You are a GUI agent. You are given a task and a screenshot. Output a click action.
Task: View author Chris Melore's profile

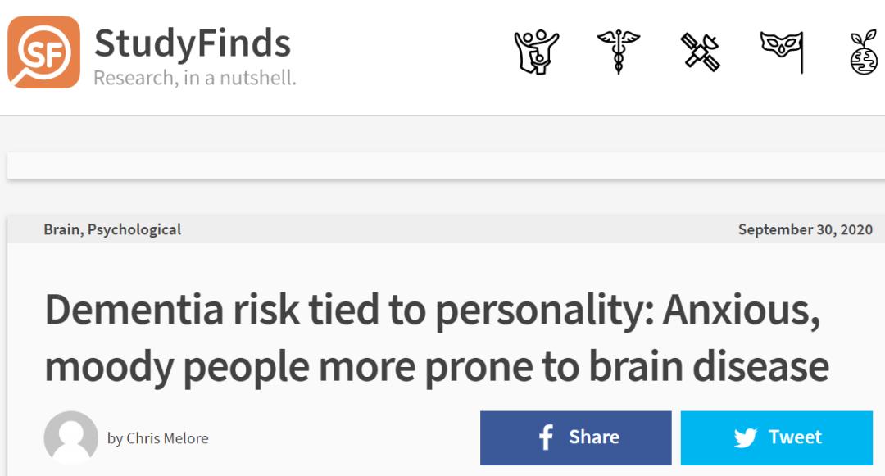(167, 438)
